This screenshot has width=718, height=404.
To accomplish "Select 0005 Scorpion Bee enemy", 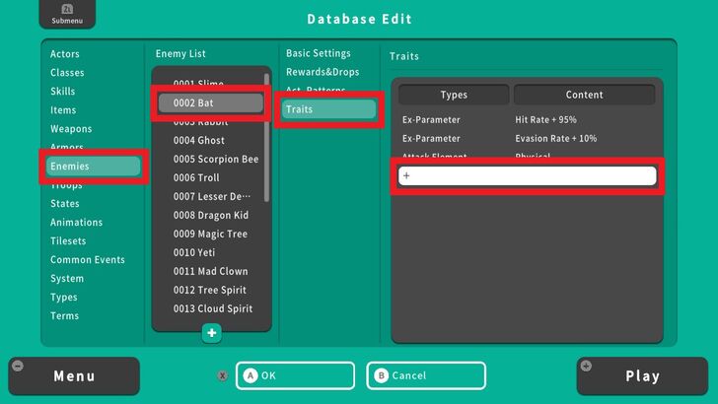I will tap(215, 159).
